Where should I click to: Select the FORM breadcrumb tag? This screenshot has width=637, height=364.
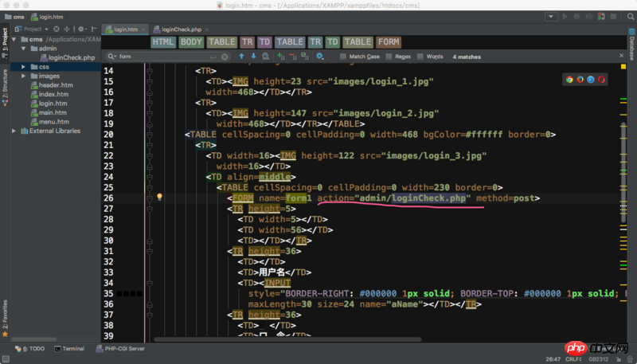coord(389,42)
